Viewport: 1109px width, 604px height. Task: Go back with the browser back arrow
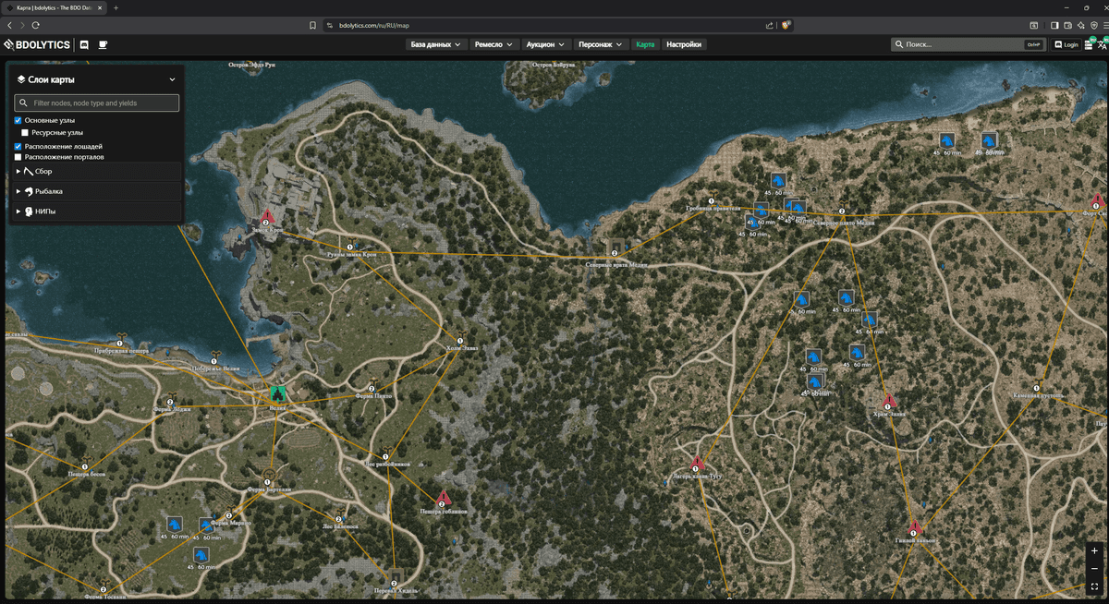coord(9,25)
